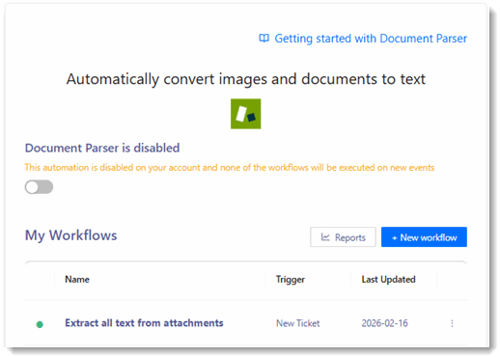This screenshot has height=357, width=500.
Task: Click the Last Updated column header
Action: point(388,279)
